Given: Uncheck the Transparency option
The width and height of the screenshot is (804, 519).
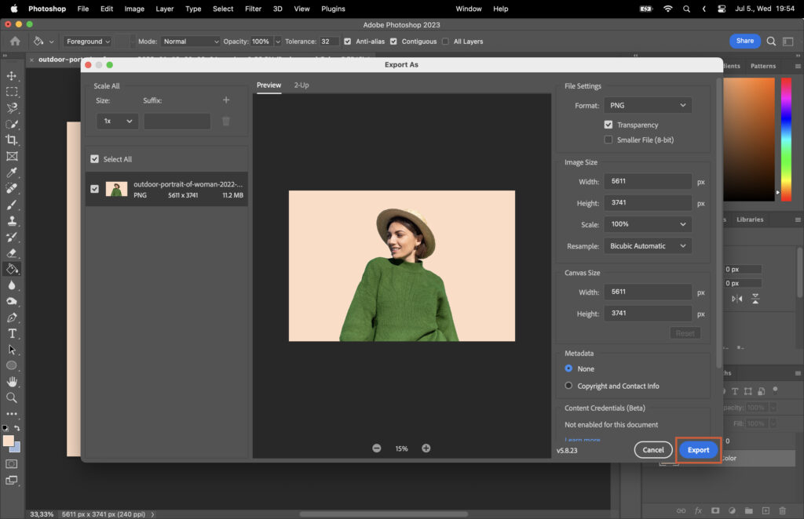Looking at the screenshot, I should click(608, 124).
